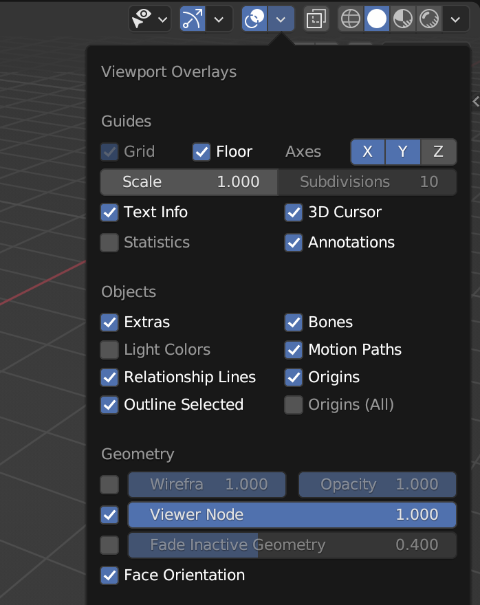Switch to material preview shading
This screenshot has height=605, width=480.
click(403, 19)
